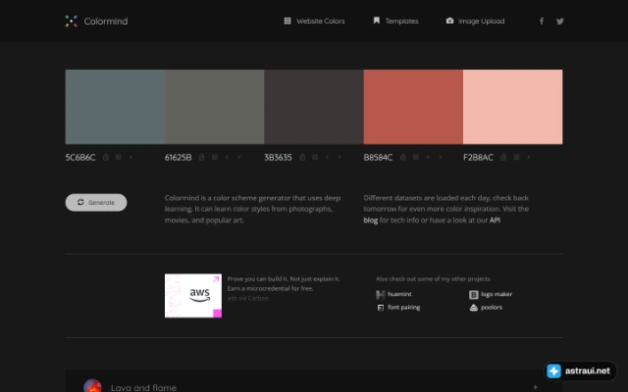Open adjust sliders for 5C6B6C

pyautogui.click(x=118, y=157)
